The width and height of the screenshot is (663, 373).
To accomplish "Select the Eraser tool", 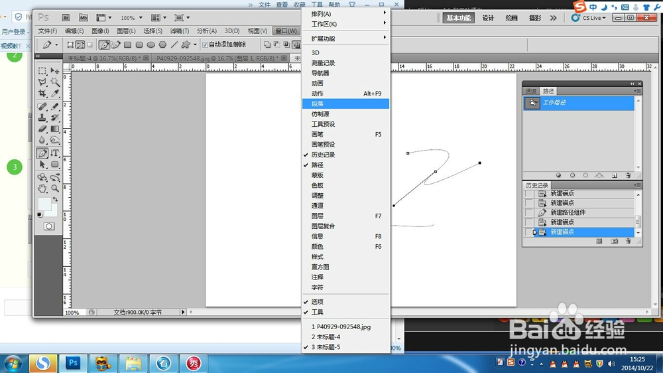I will pyautogui.click(x=42, y=129).
